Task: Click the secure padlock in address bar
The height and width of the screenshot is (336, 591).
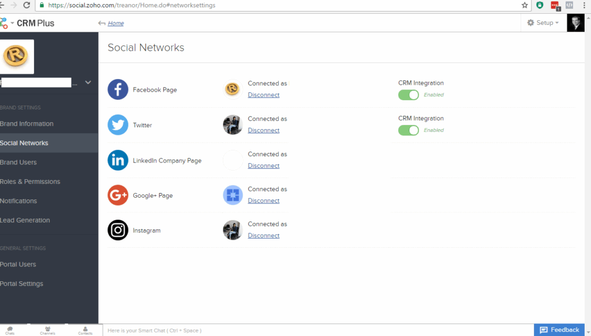Action: (x=42, y=5)
